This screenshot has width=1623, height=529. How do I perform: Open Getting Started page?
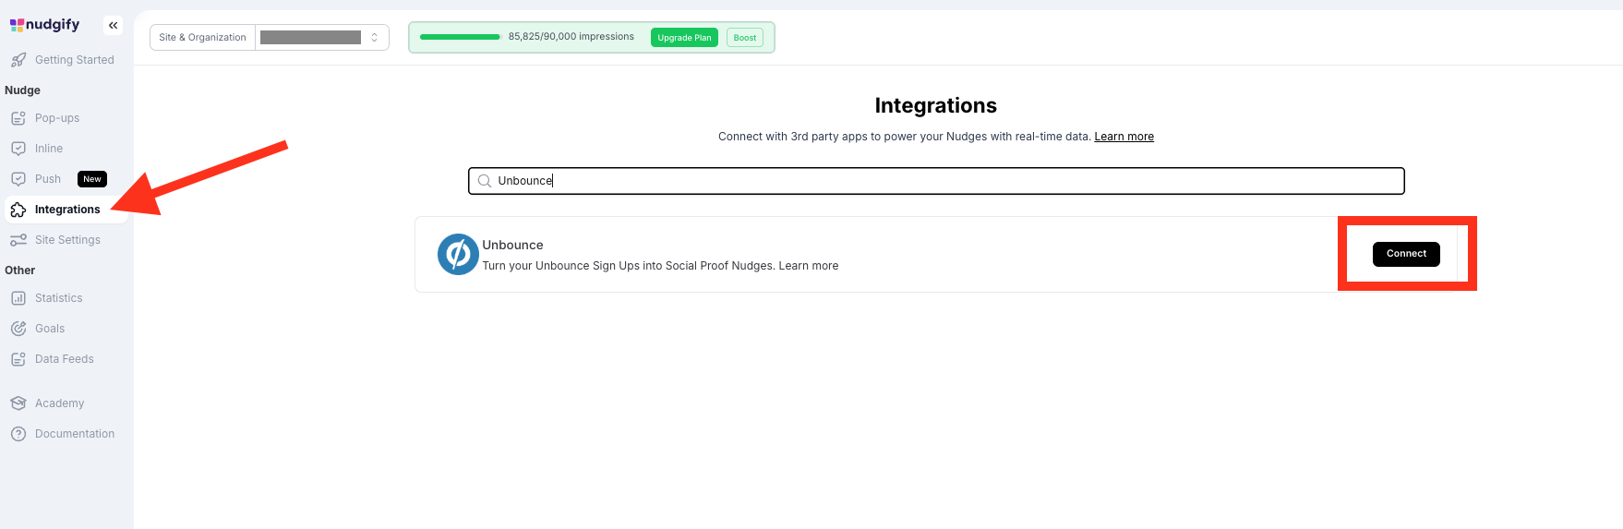75,60
